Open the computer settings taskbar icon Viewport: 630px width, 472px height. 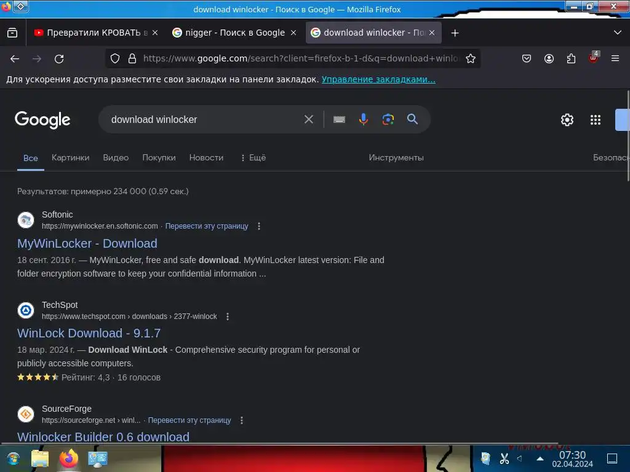coord(98,459)
